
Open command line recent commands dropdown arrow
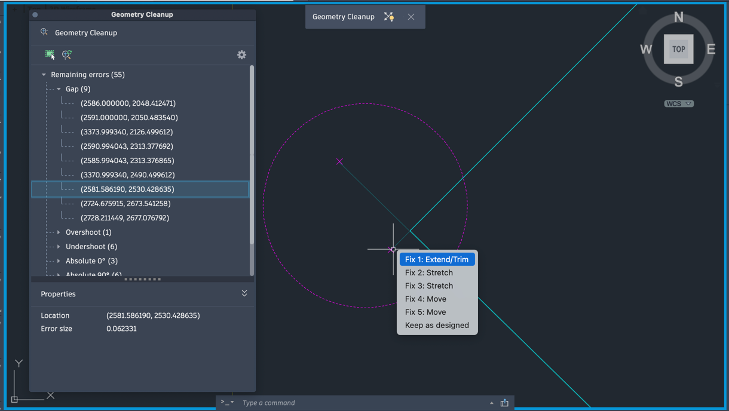232,402
